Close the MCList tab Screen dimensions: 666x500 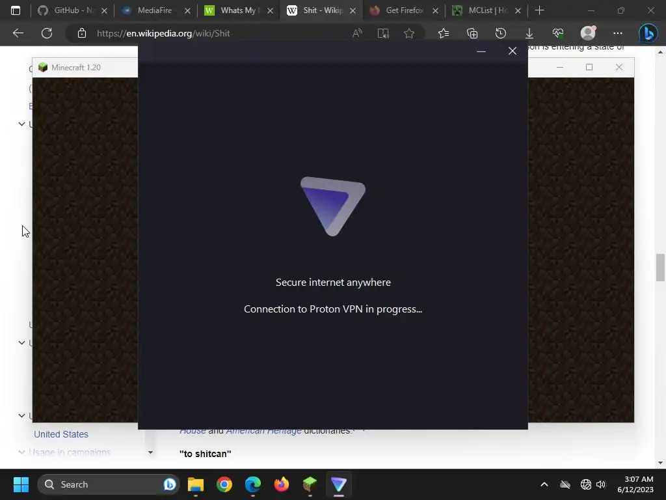point(518,10)
